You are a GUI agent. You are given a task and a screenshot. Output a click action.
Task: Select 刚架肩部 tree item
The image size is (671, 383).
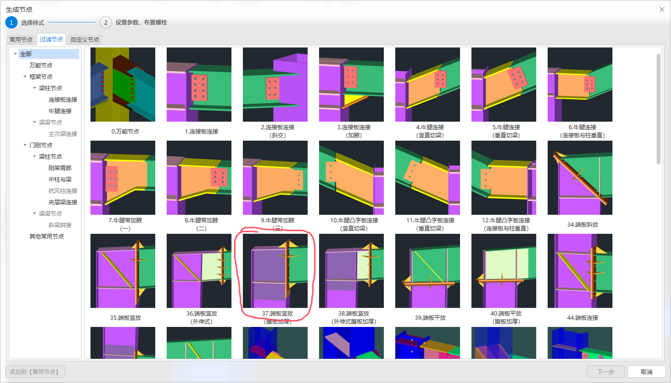click(60, 168)
